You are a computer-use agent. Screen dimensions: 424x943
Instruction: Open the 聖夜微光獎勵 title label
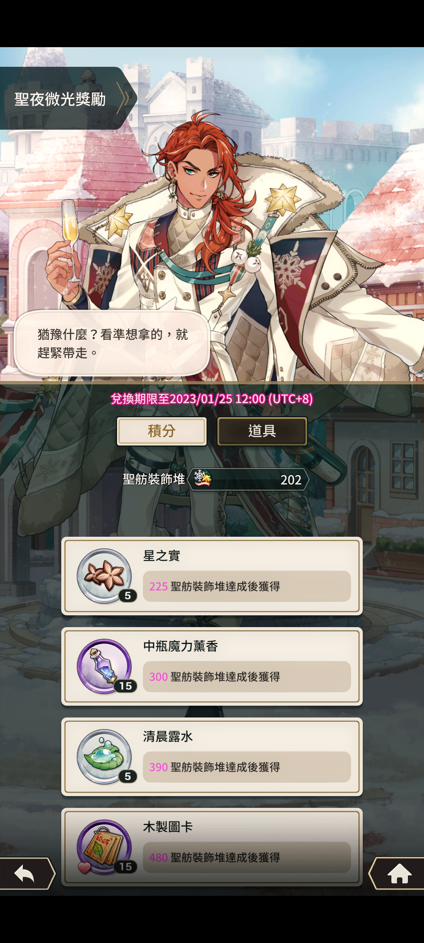pyautogui.click(x=60, y=99)
